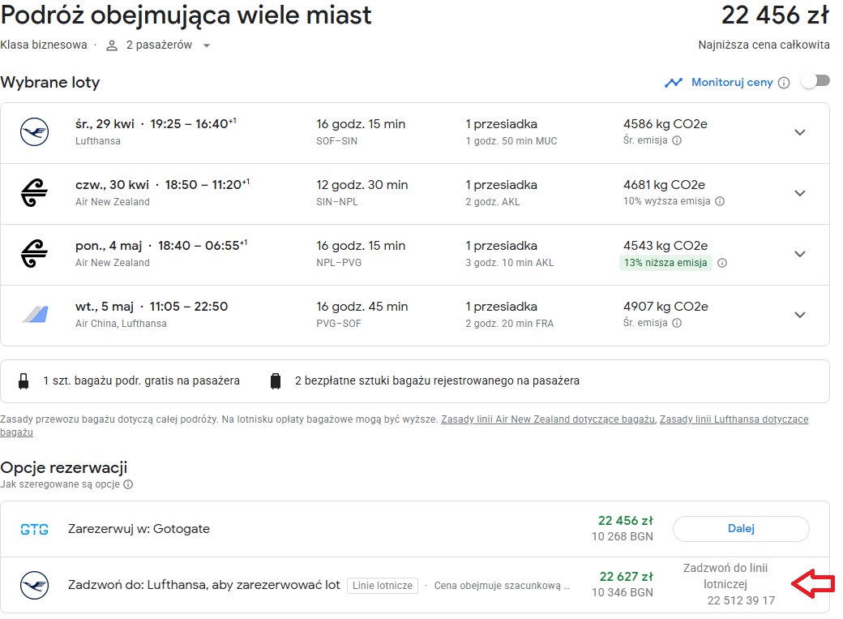Click the SOF–SIN route text

pyautogui.click(x=336, y=141)
